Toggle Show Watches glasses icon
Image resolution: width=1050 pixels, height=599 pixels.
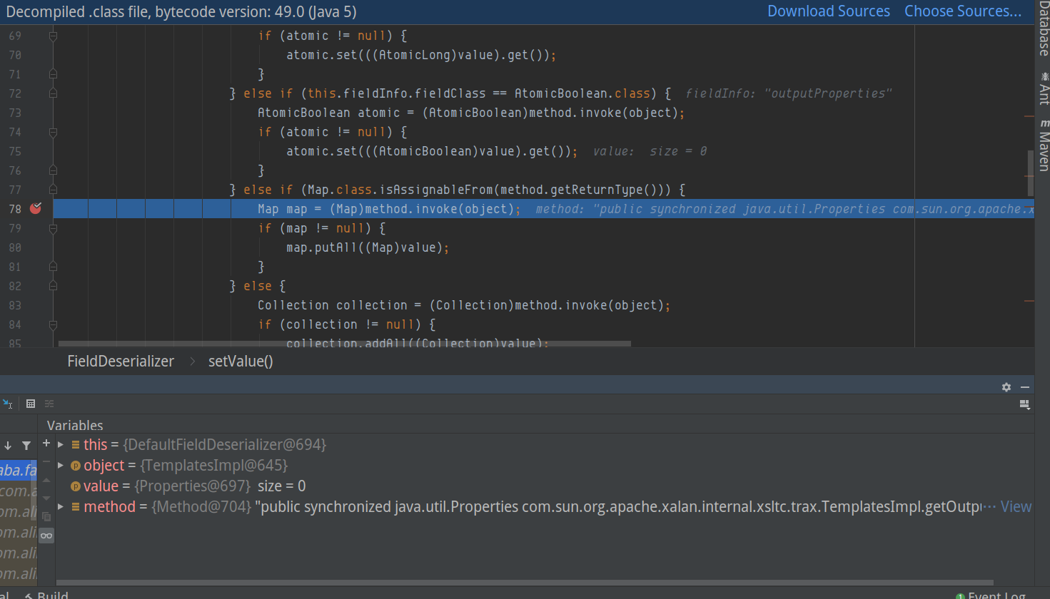46,536
